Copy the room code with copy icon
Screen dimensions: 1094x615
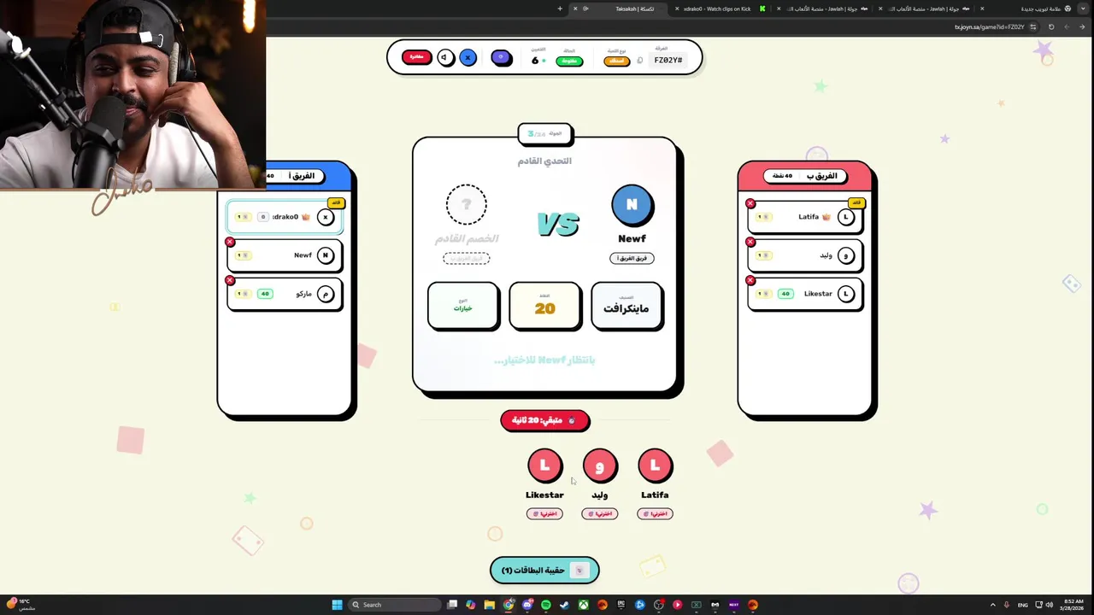point(640,61)
